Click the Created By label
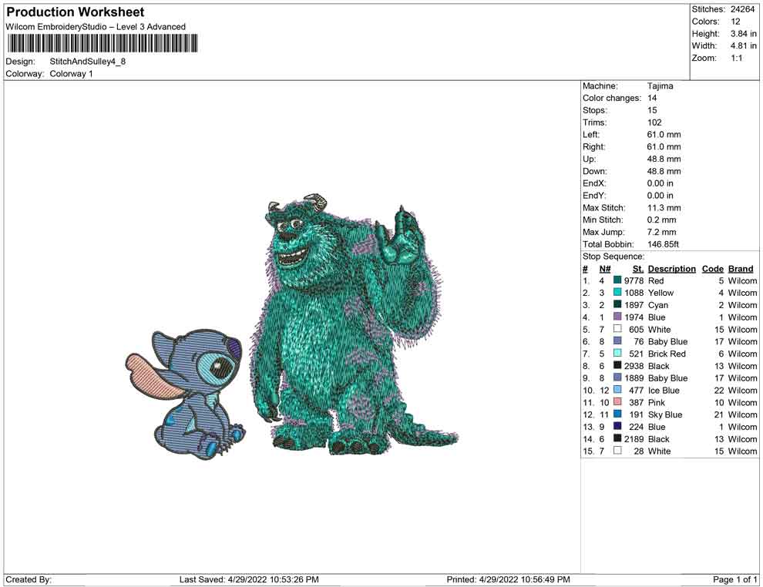The width and height of the screenshot is (763, 587). 29,579
